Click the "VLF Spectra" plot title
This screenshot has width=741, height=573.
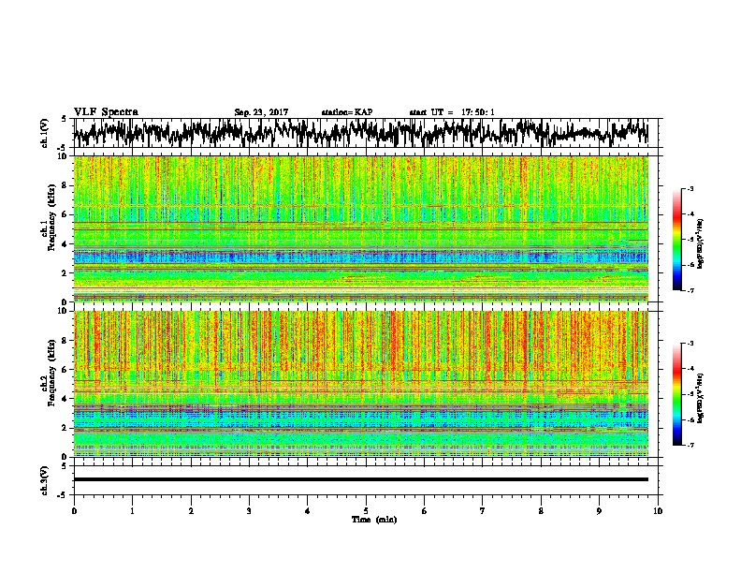[106, 112]
